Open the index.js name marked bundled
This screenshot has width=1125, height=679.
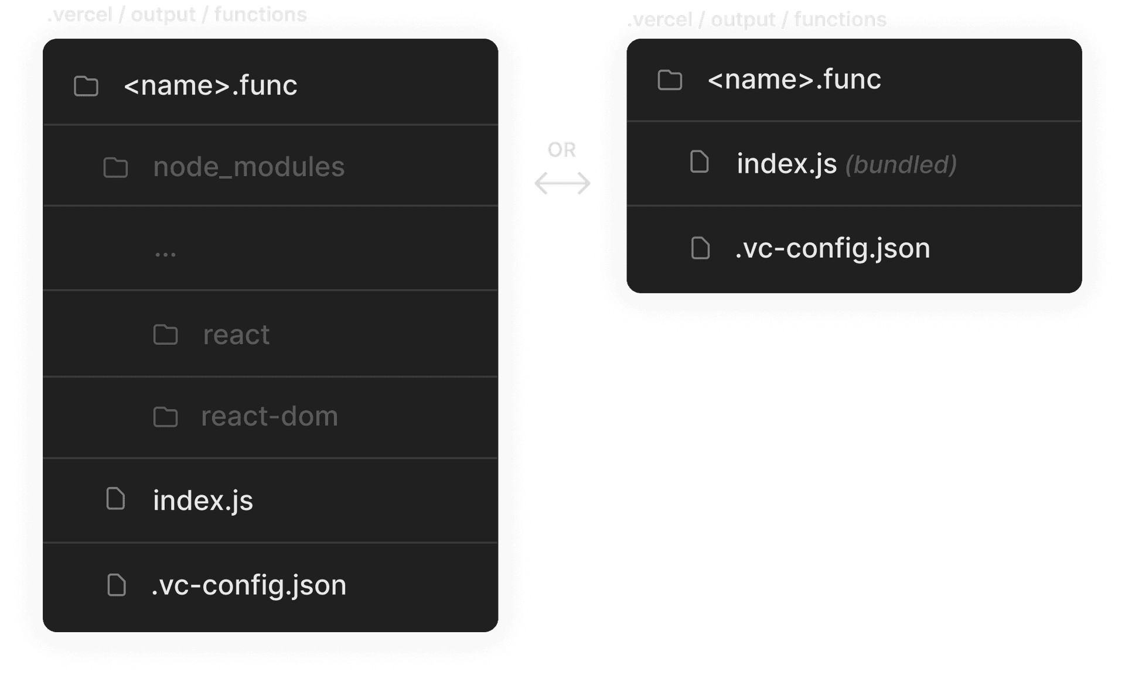786,164
